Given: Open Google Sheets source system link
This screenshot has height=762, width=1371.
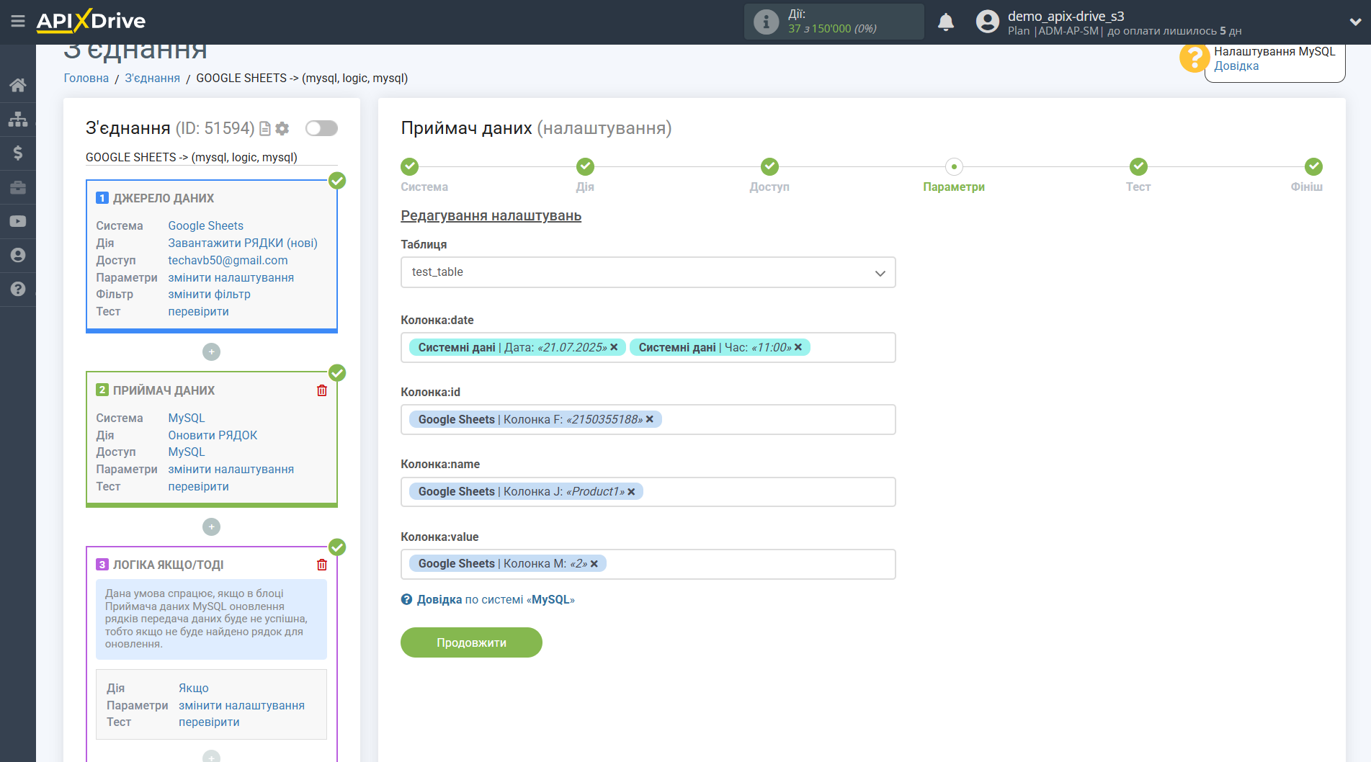Looking at the screenshot, I should click(x=205, y=225).
